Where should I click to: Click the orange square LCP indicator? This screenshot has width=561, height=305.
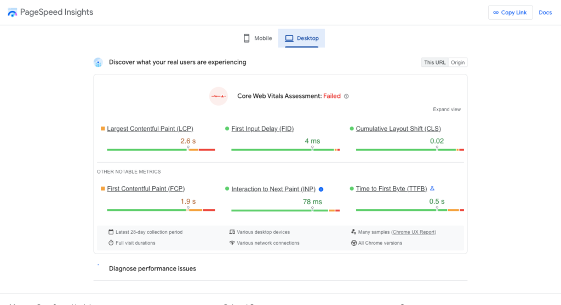click(102, 128)
